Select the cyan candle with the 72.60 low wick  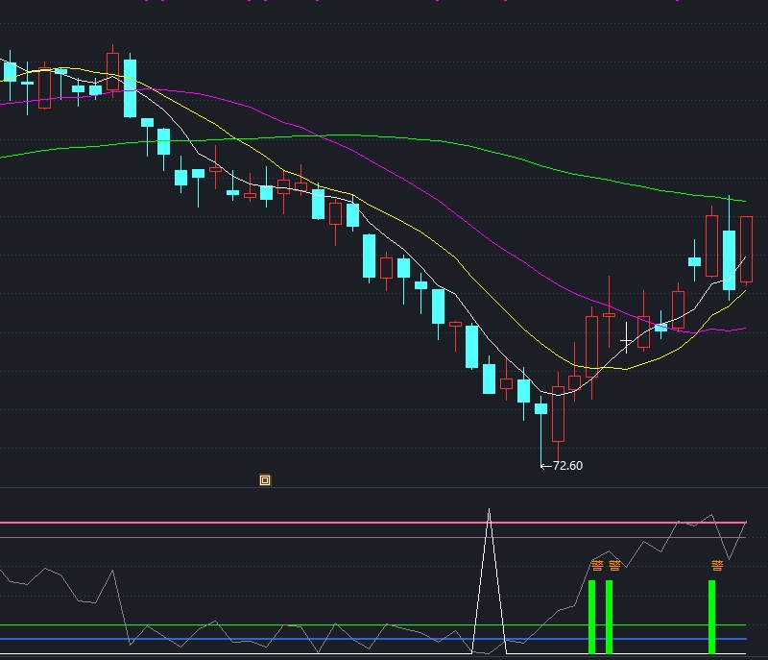540,408
